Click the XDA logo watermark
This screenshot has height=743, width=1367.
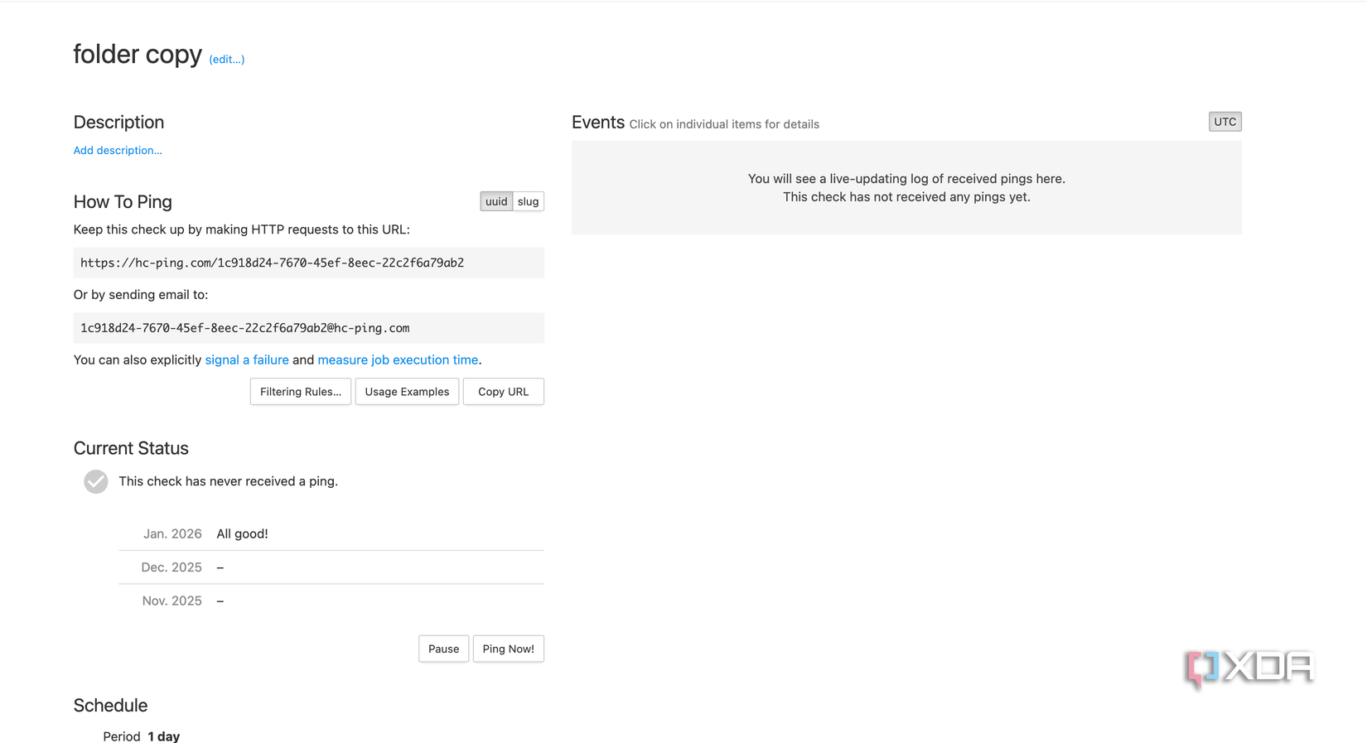(x=1249, y=668)
